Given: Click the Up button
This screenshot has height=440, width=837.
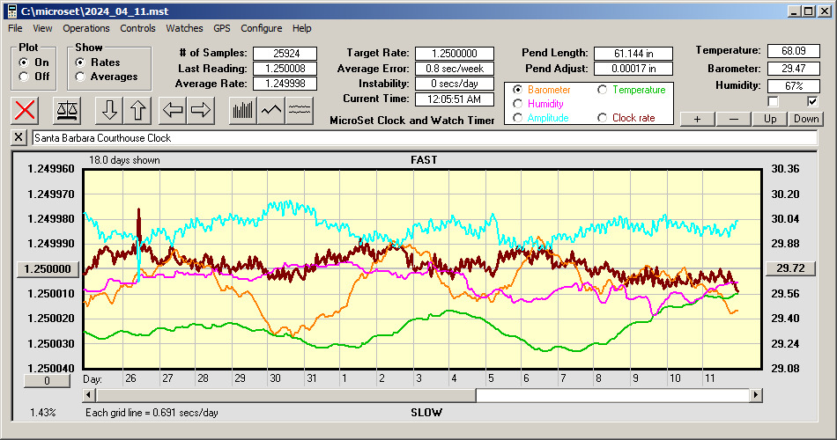Looking at the screenshot, I should (x=770, y=119).
